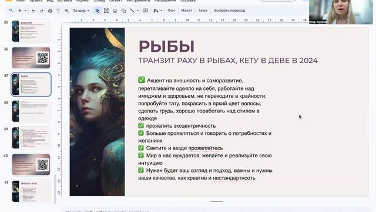Screen dimensions: 376x212
Task: Click the "Фон" background button
Action: [171, 11]
